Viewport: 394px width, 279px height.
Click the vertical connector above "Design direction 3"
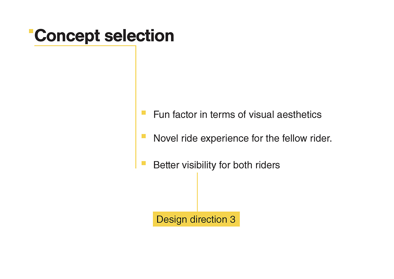(197, 191)
